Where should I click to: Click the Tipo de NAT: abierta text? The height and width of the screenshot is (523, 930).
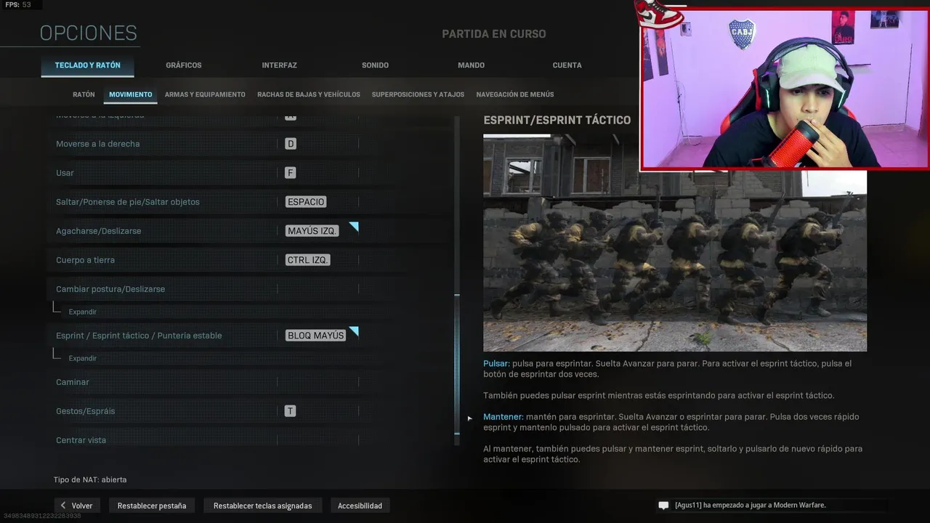point(90,480)
